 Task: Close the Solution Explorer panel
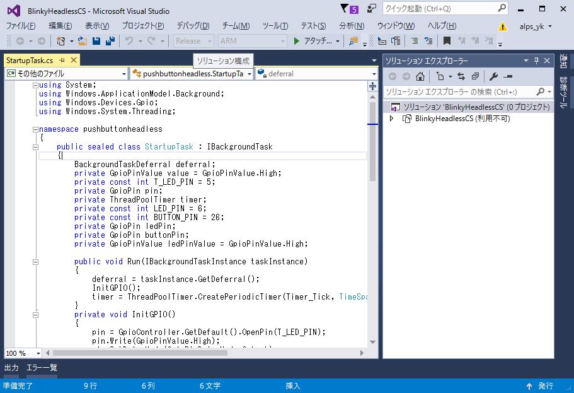(x=547, y=61)
